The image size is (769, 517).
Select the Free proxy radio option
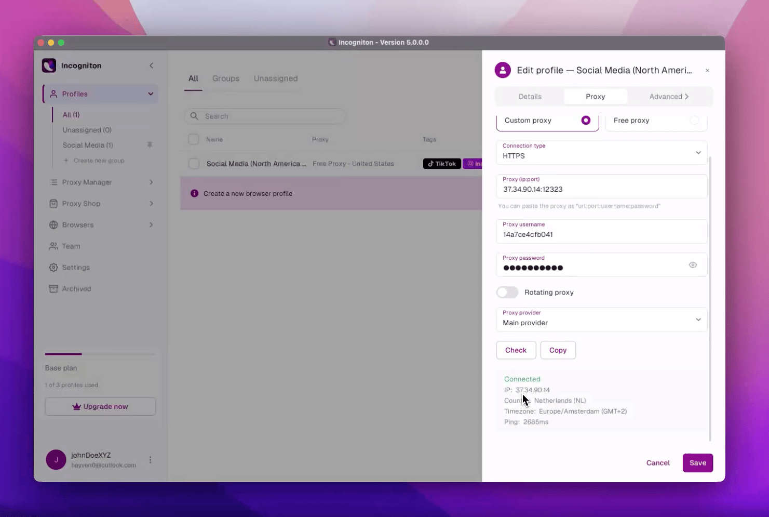click(694, 121)
